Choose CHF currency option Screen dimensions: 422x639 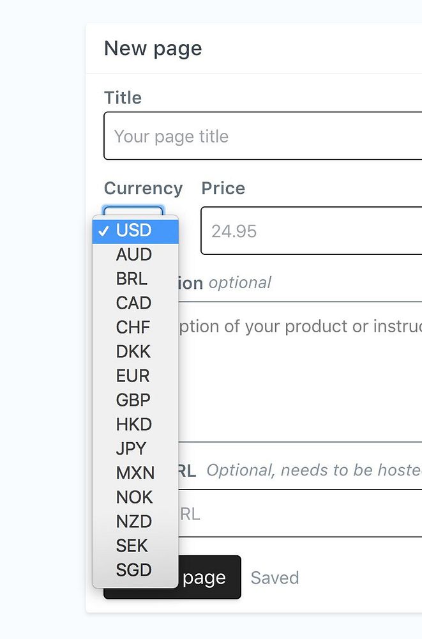click(x=133, y=327)
